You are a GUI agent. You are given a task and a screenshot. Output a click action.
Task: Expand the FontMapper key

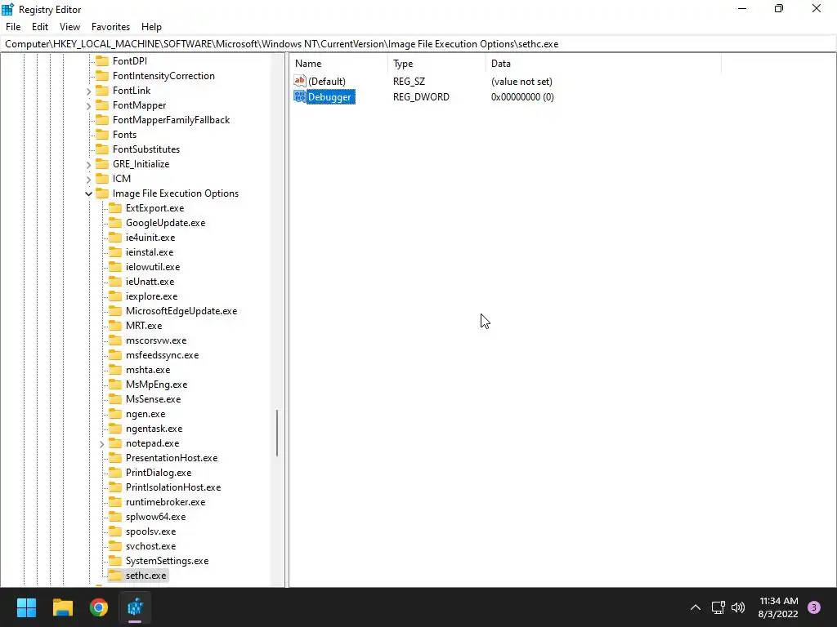pyautogui.click(x=88, y=105)
